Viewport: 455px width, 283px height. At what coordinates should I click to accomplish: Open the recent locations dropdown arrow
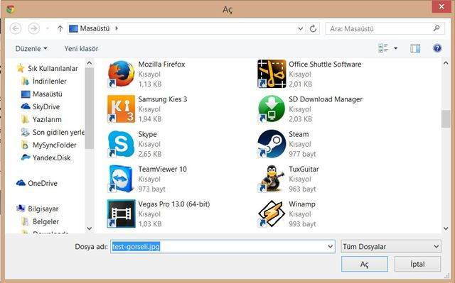[x=48, y=28]
